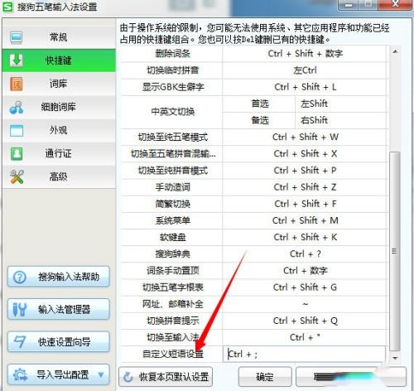Click 恢复本页默认设置 button
414x391 pixels.
coord(166,377)
